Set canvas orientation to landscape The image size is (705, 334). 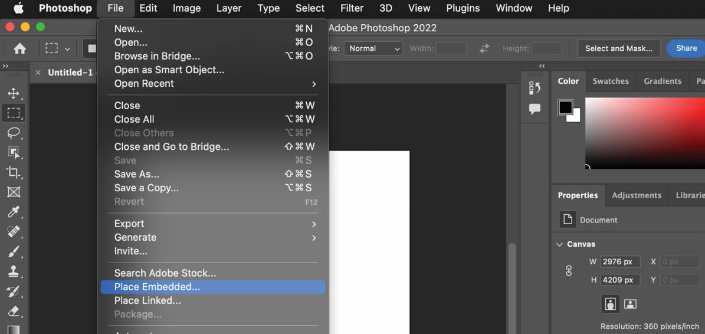(x=630, y=304)
